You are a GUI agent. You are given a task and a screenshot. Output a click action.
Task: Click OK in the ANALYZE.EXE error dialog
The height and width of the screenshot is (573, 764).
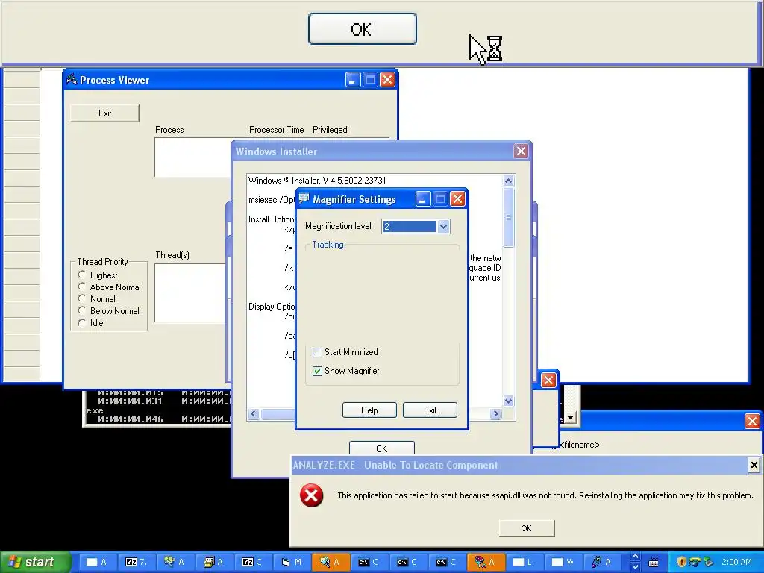[x=526, y=528]
